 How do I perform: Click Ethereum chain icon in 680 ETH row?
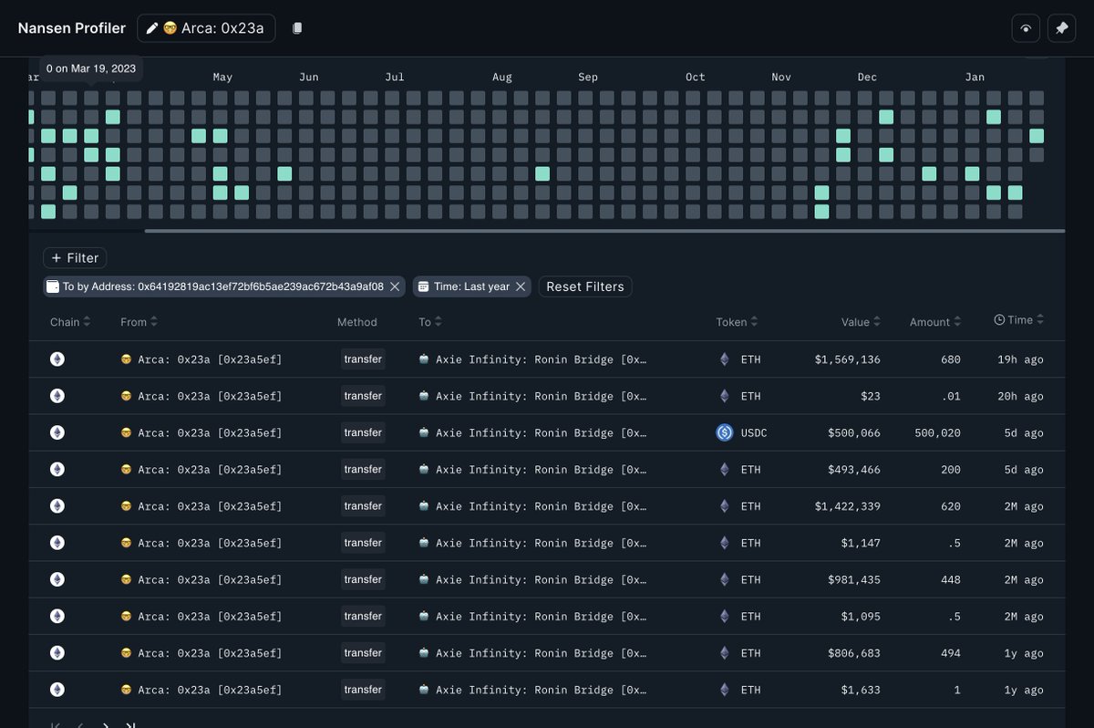click(x=57, y=359)
